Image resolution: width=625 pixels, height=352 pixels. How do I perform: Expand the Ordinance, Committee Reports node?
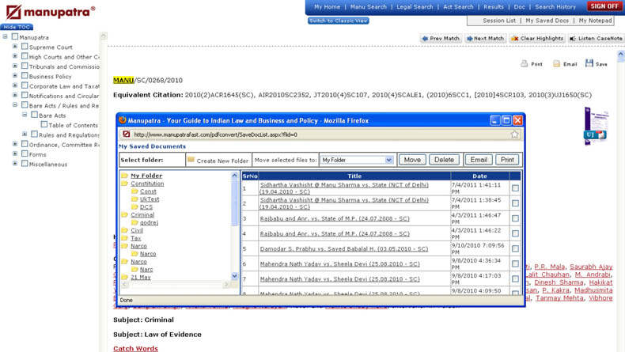click(x=15, y=144)
